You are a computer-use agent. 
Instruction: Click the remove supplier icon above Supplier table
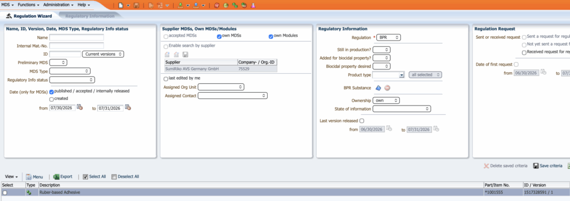pyautogui.click(x=176, y=54)
